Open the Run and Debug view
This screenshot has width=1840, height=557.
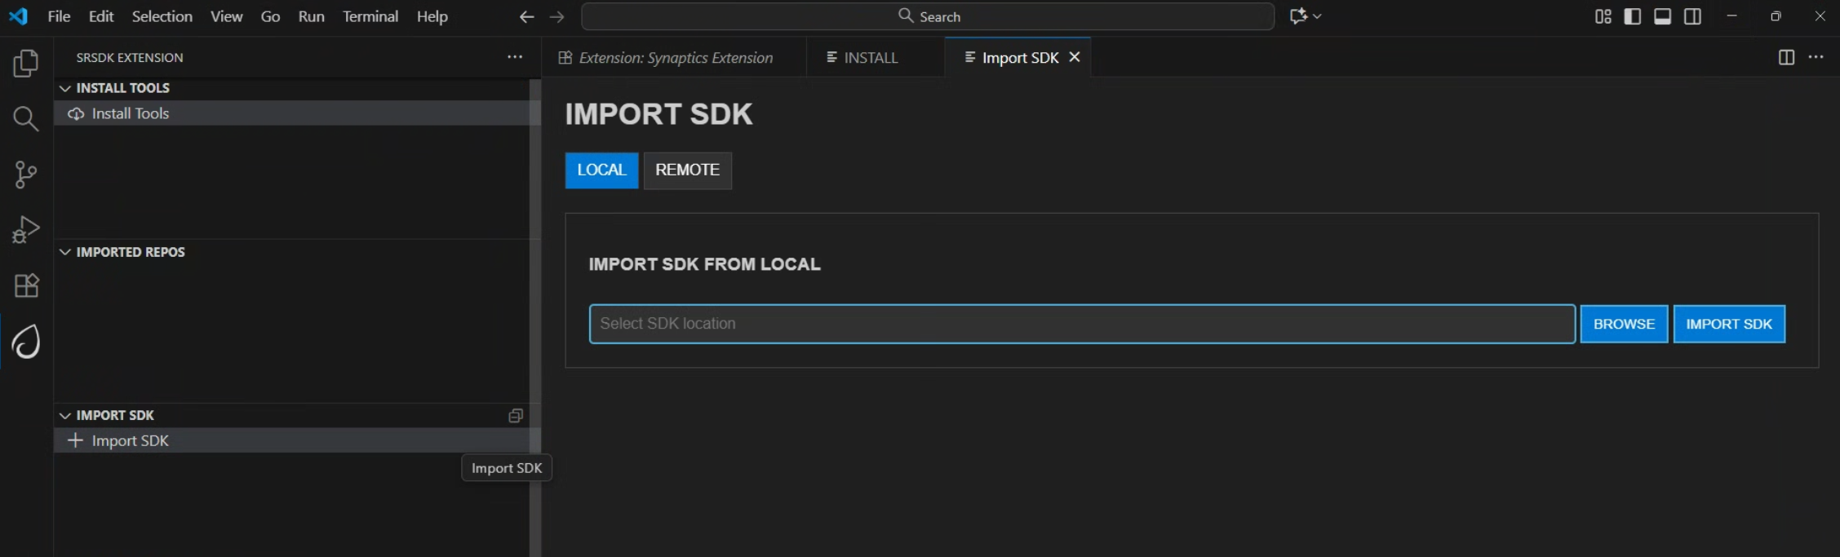click(x=26, y=230)
